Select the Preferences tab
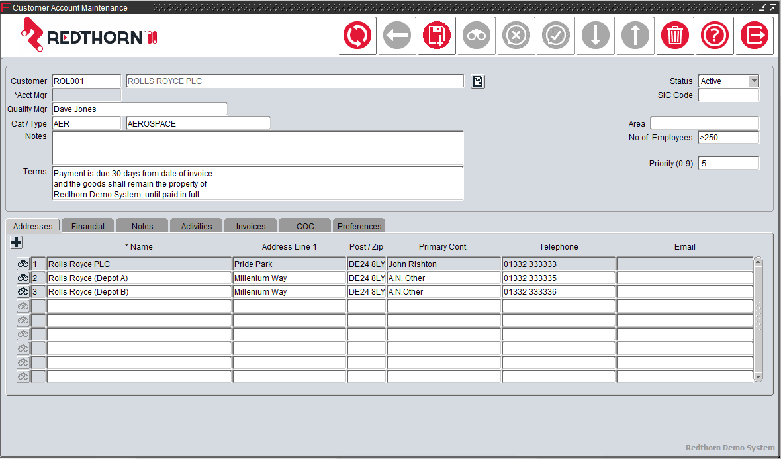Image resolution: width=781 pixels, height=459 pixels. (359, 225)
